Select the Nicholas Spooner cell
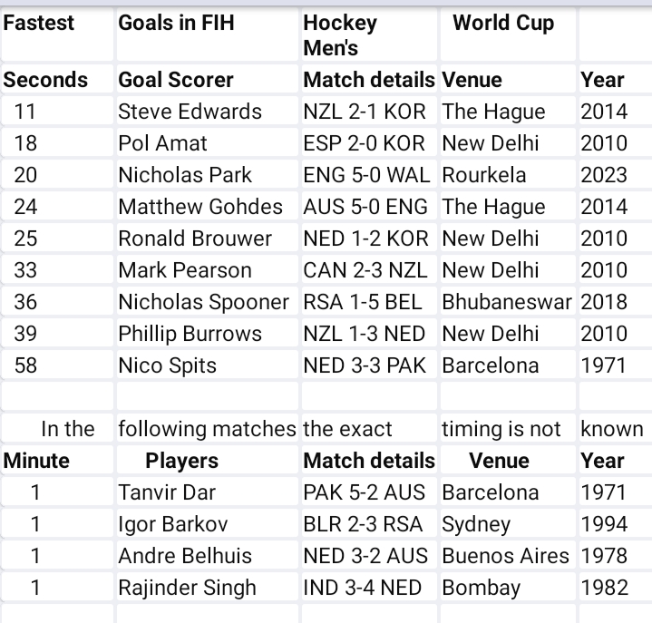Screen dimensions: 652x623 pos(204,303)
